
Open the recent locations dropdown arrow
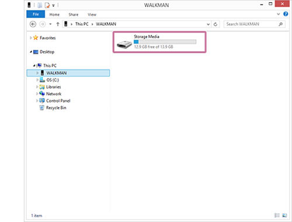pyautogui.click(x=50, y=24)
